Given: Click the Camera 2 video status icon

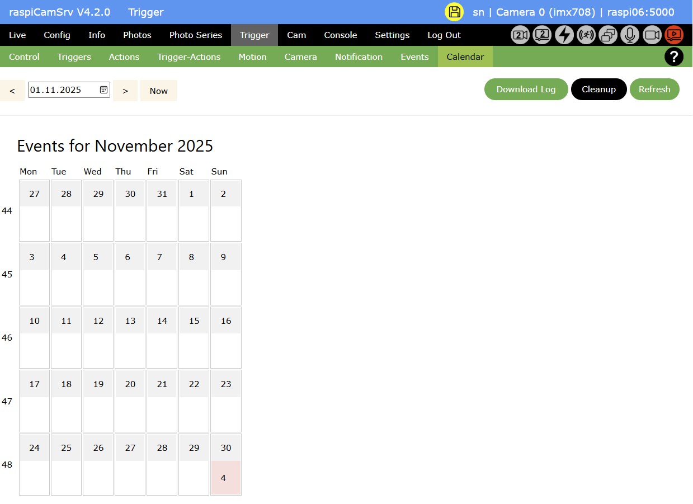Looking at the screenshot, I should (x=520, y=34).
